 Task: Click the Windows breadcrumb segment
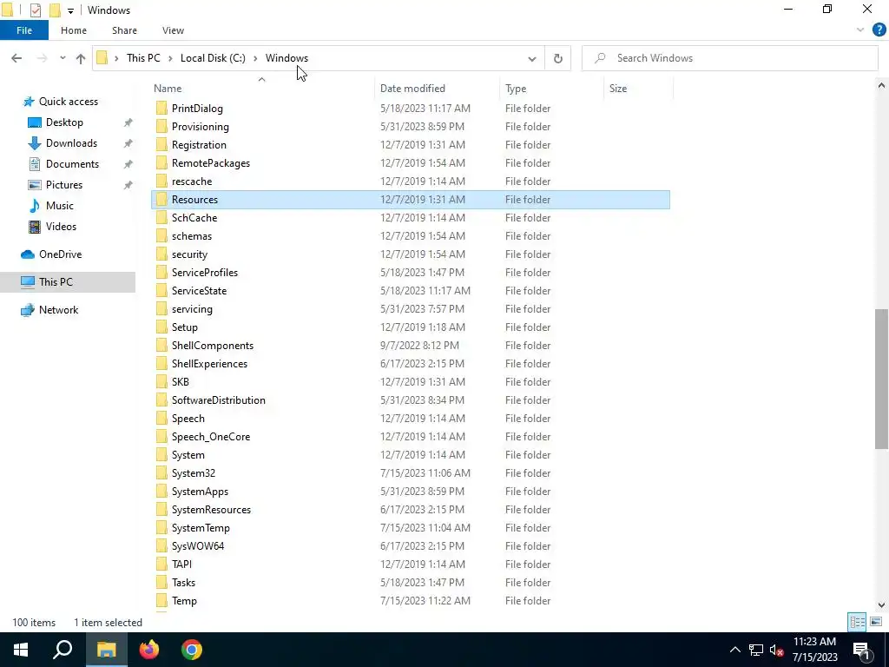click(286, 58)
